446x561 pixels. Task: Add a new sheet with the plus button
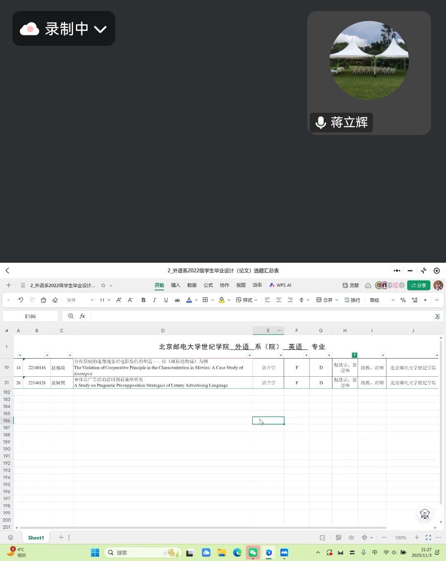[x=61, y=537]
